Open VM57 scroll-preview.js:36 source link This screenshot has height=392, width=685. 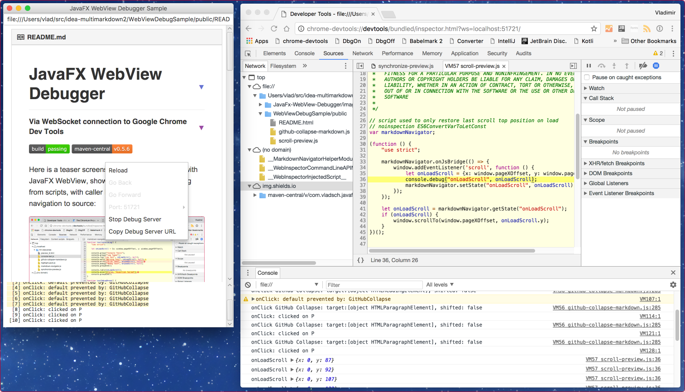point(623,359)
